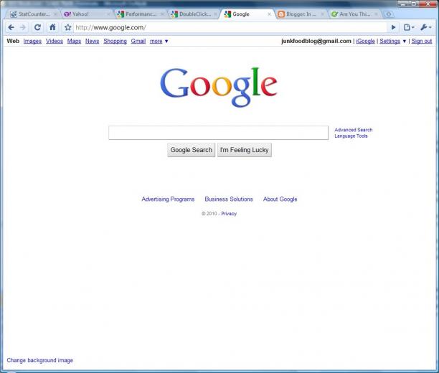Click the browser Back arrow
Screen dimensions: 439x373
point(11,27)
